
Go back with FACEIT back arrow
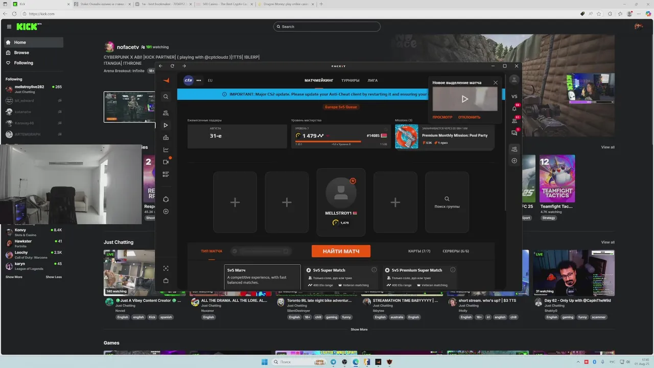[160, 66]
